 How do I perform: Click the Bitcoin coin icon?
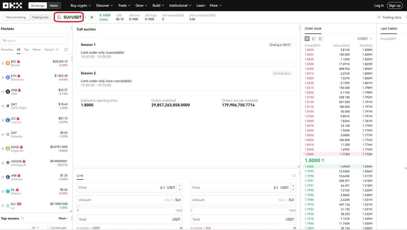coord(8,63)
